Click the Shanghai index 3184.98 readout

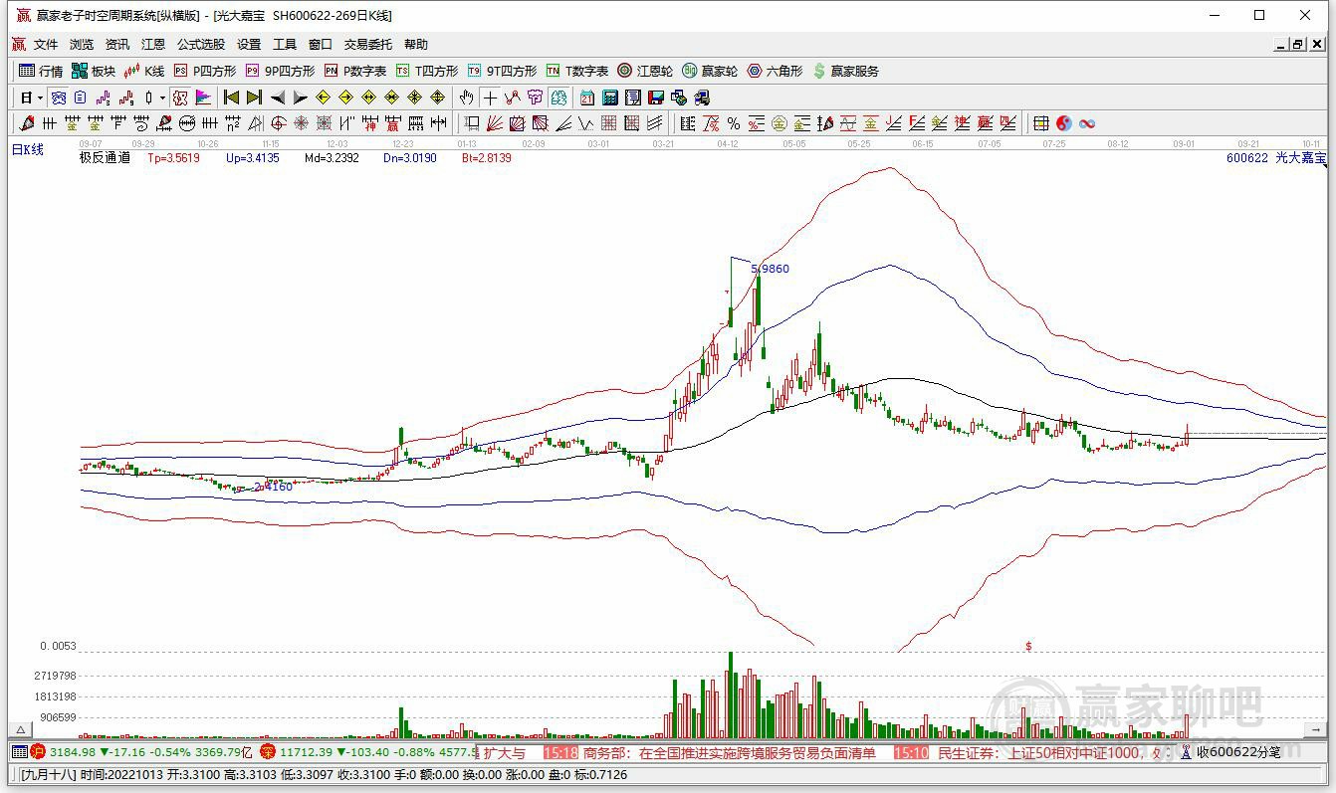click(x=73, y=752)
